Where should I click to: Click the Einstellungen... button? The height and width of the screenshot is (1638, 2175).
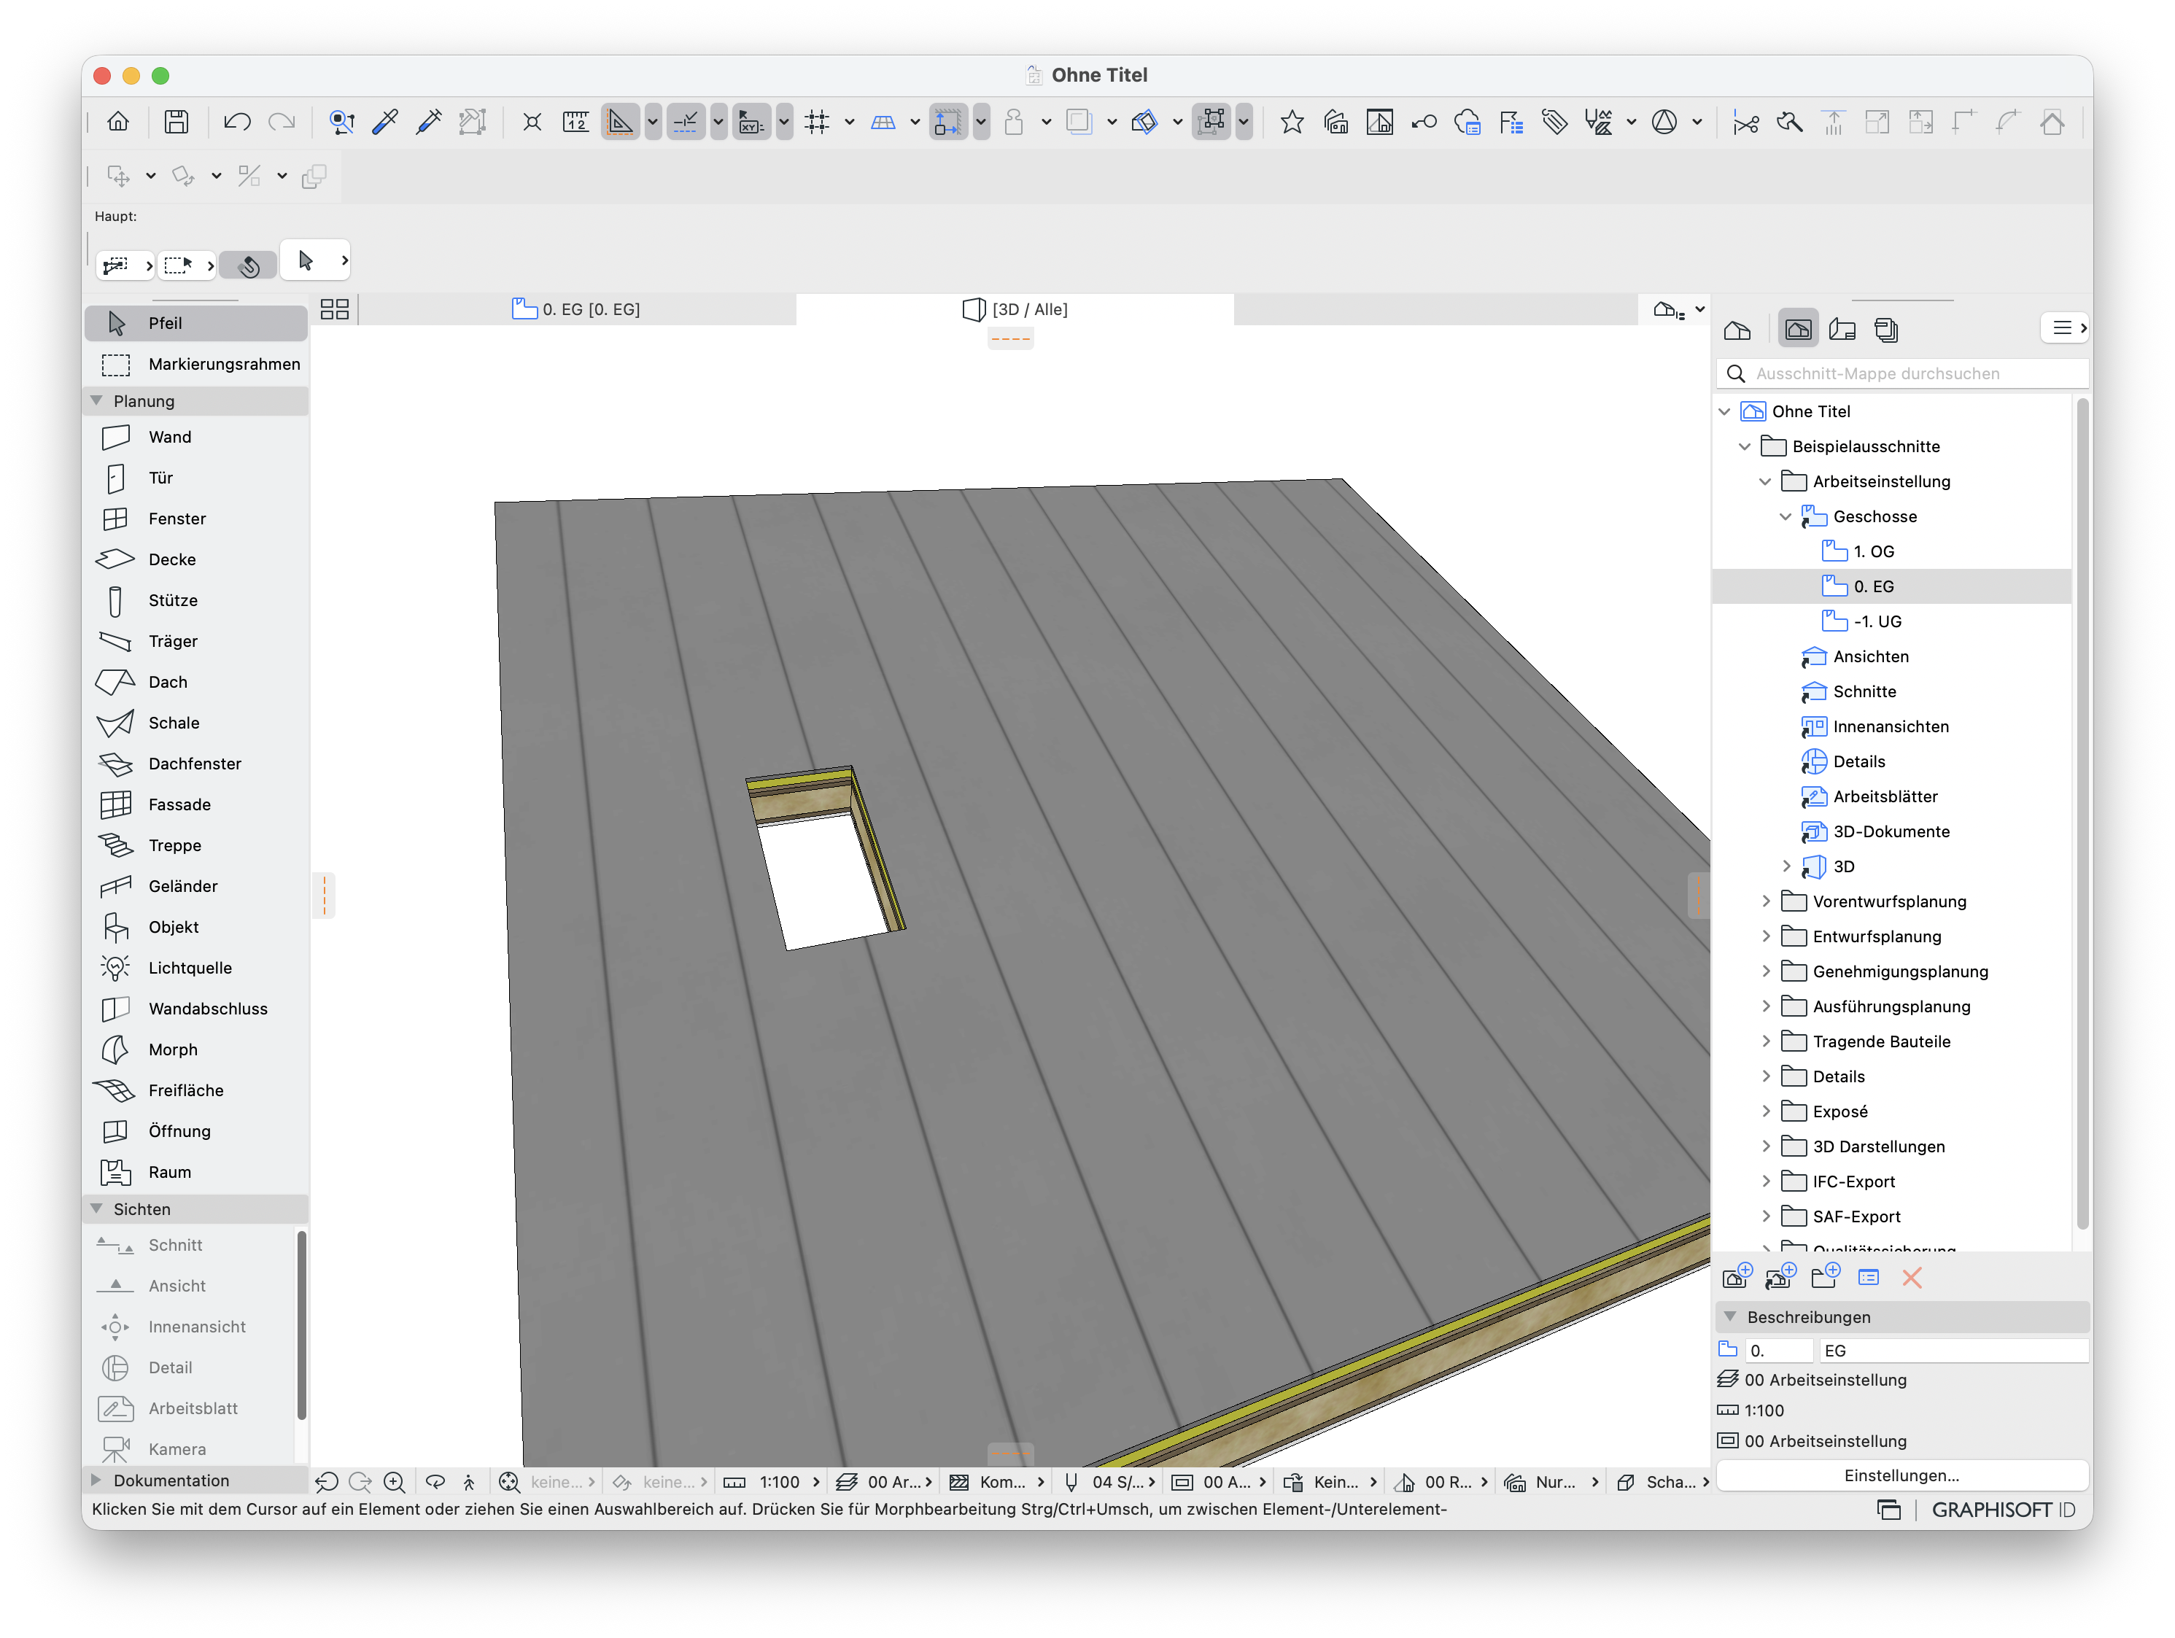coord(1901,1475)
